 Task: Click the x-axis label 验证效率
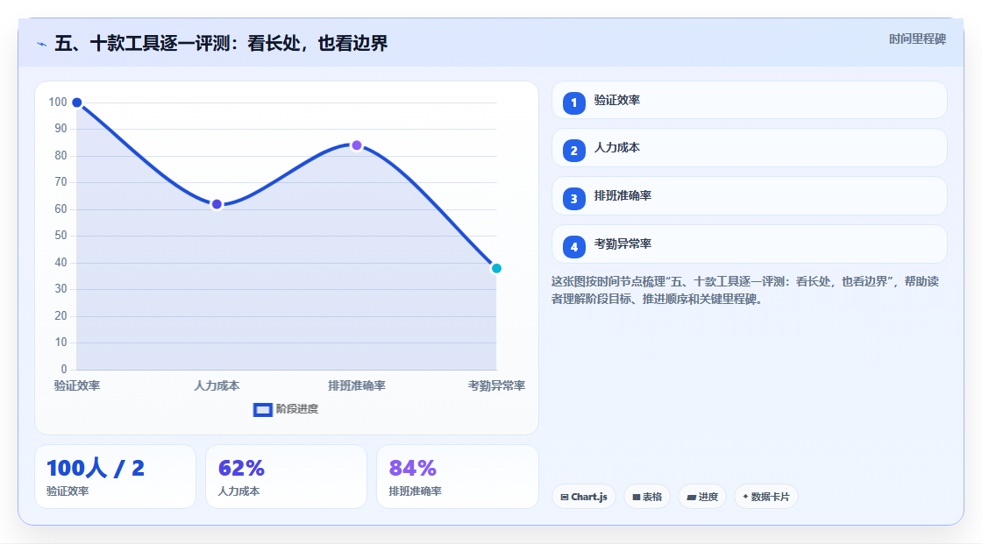point(77,385)
